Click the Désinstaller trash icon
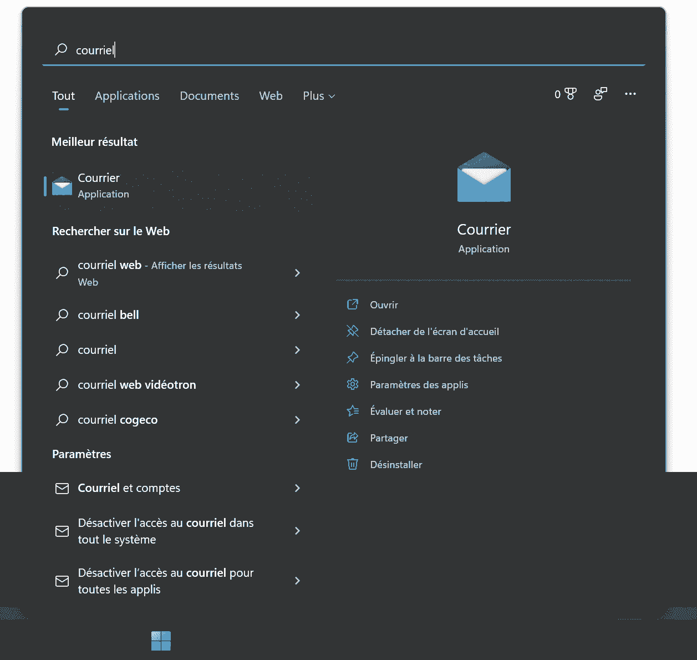Screen dimensions: 697x660 point(353,464)
